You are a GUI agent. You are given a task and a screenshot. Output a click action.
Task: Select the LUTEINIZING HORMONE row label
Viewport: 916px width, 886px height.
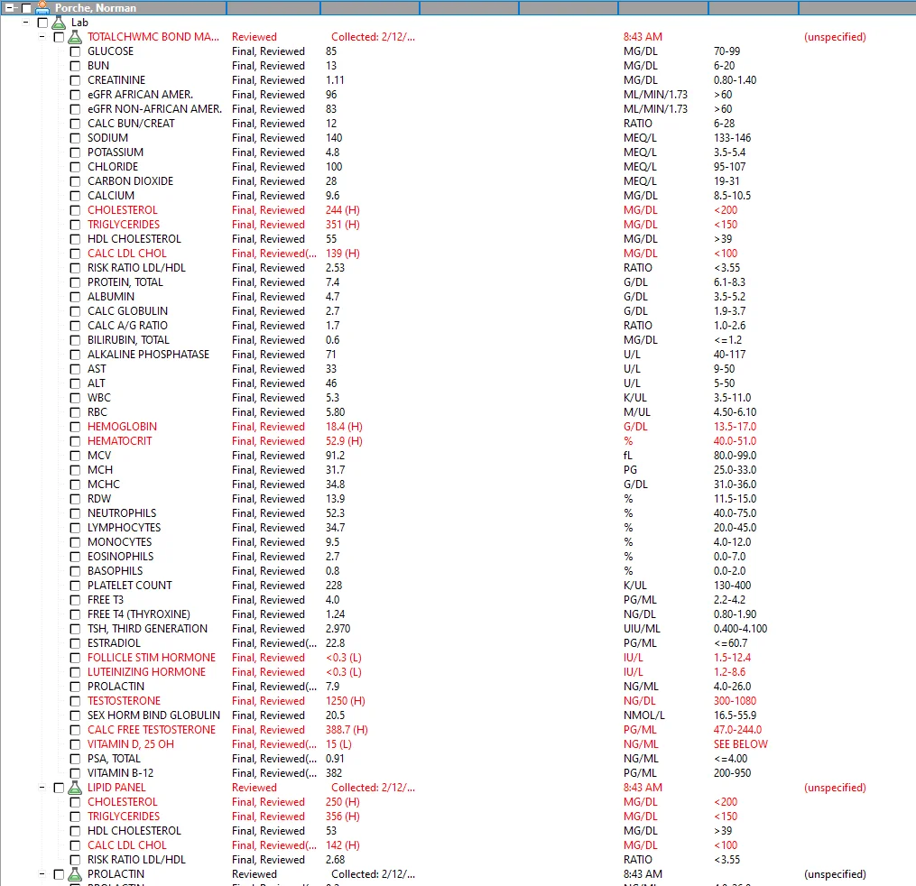146,672
